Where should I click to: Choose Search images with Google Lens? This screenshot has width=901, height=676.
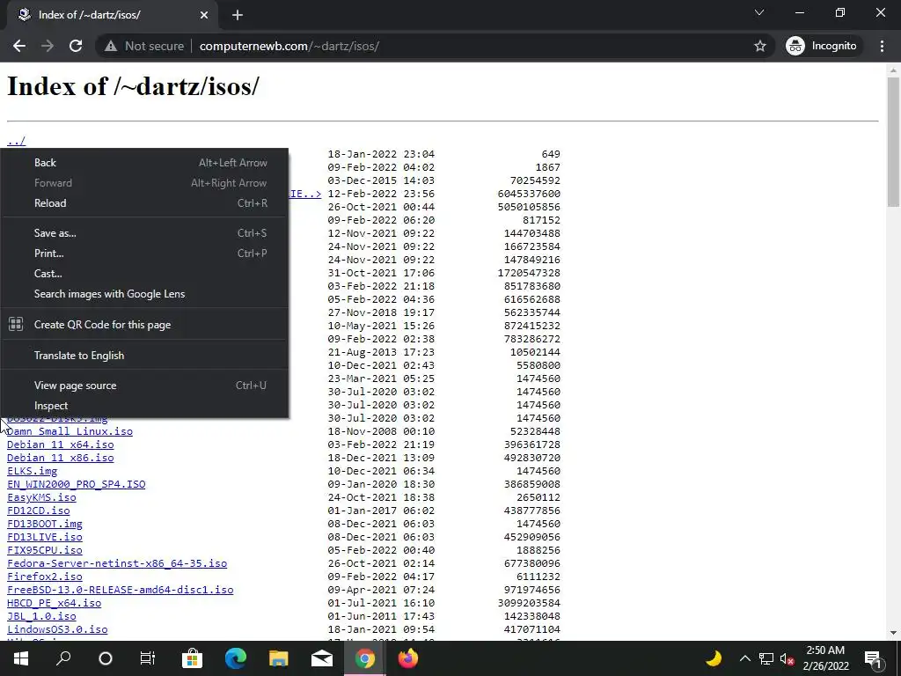(144, 294)
